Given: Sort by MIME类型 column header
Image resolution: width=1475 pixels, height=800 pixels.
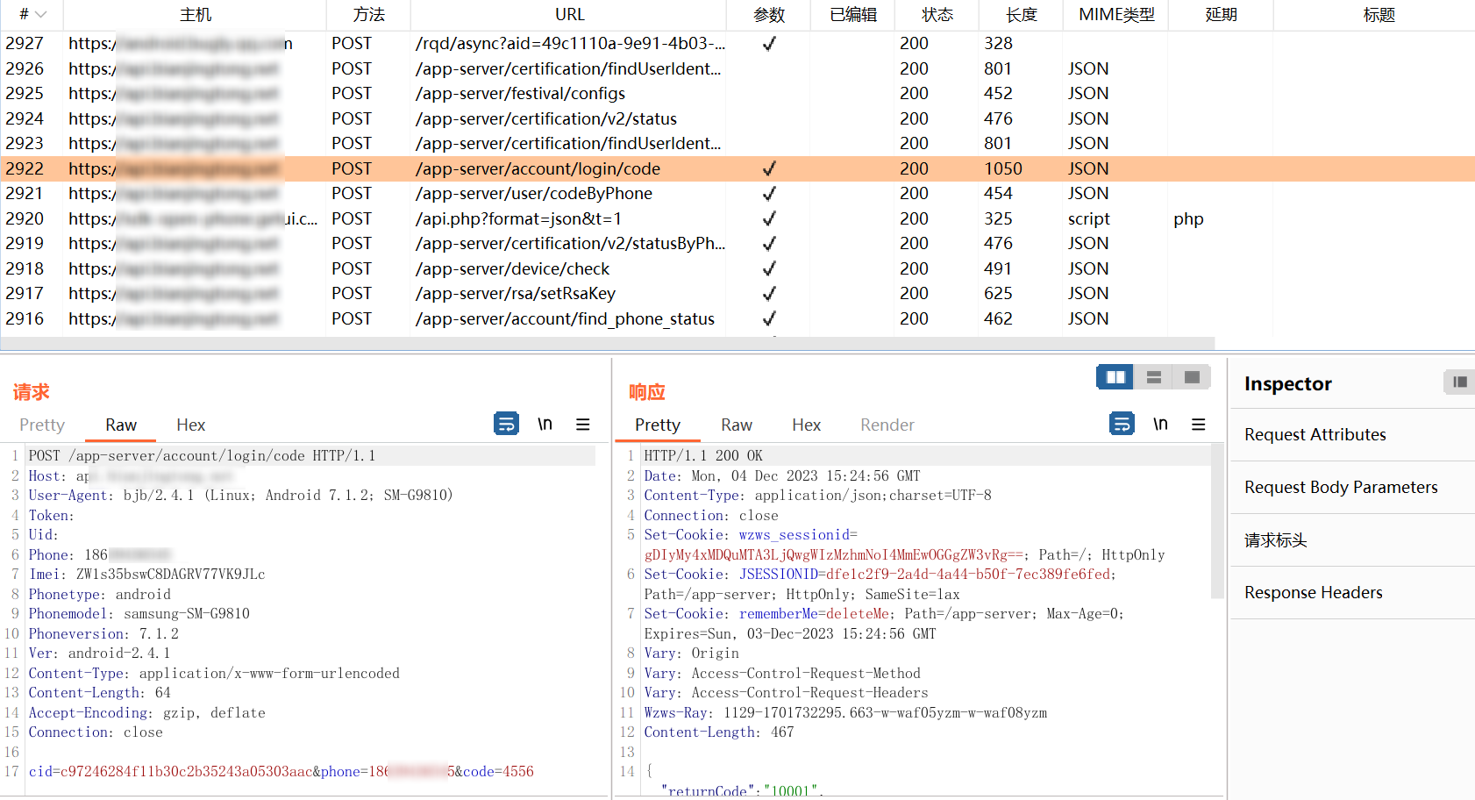Looking at the screenshot, I should [1116, 15].
